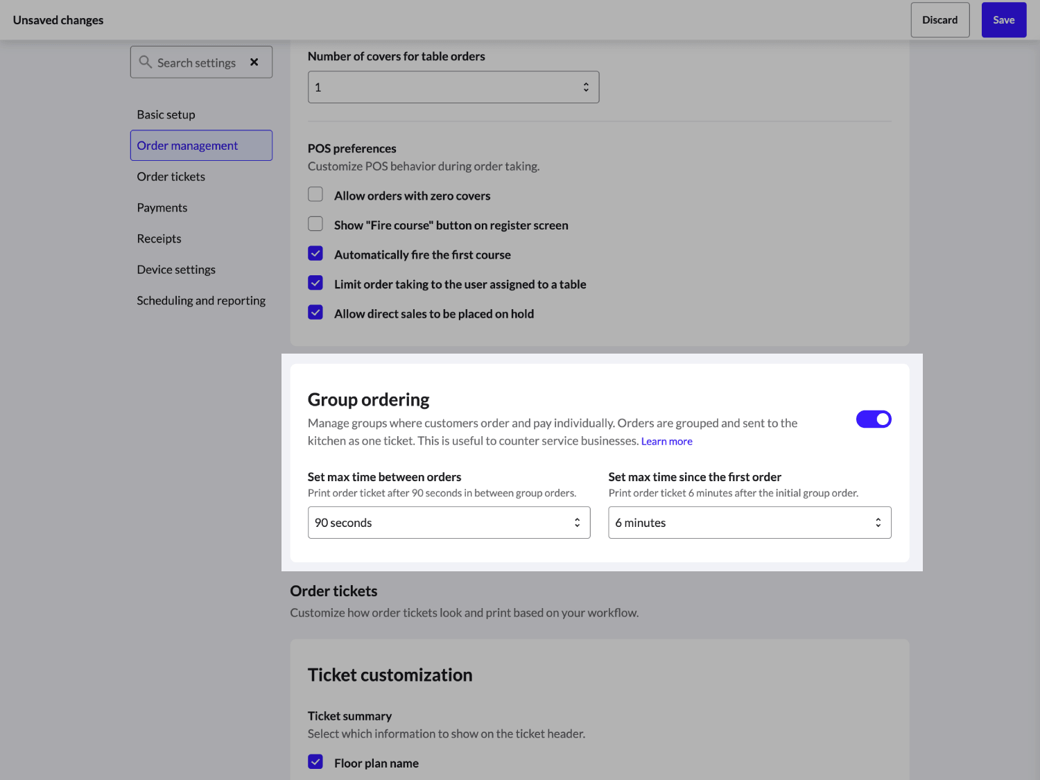Click the Unsaved changes text

58,20
